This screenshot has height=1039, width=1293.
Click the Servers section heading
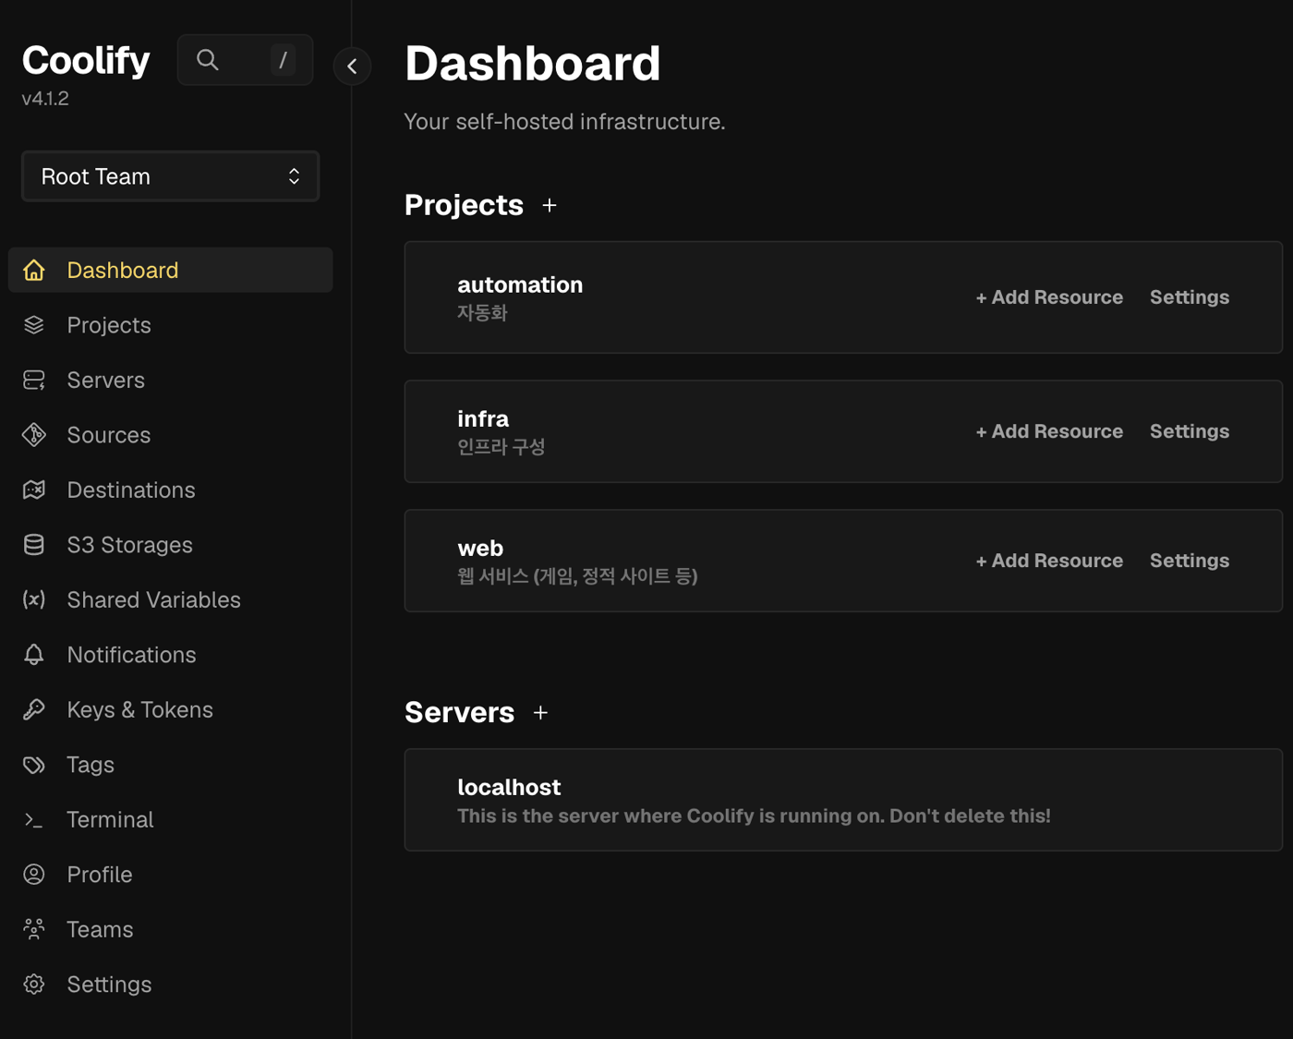[459, 713]
